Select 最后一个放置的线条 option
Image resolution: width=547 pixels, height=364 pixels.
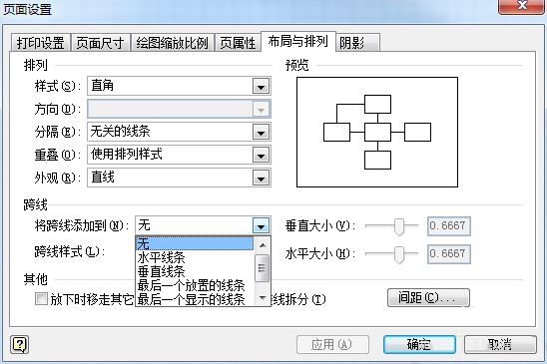[x=195, y=285]
